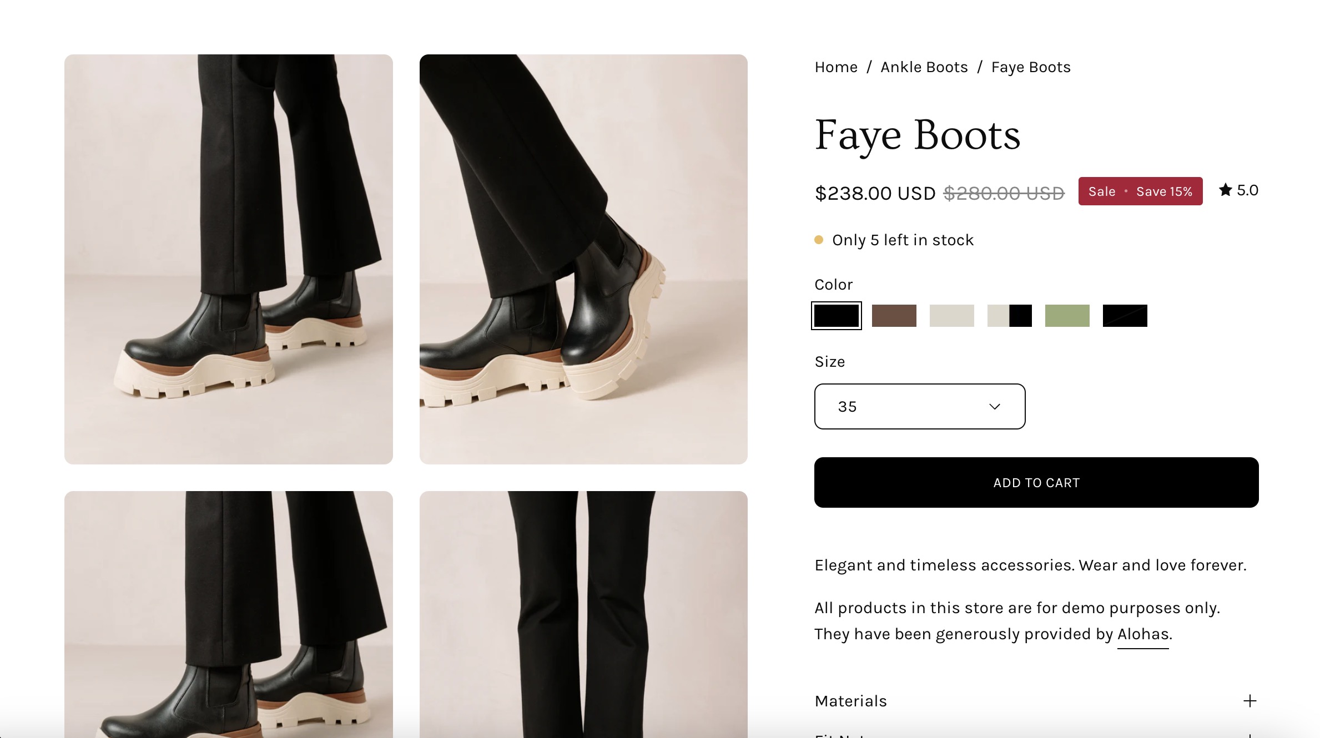Click the Faye Boots breadcrumb item

[x=1031, y=67]
